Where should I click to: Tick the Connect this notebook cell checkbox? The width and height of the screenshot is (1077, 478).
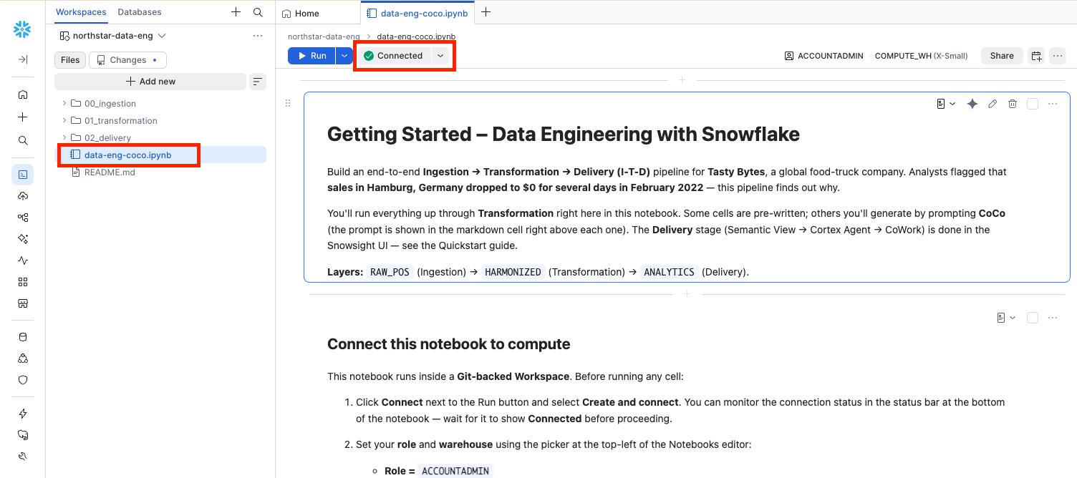[1033, 318]
